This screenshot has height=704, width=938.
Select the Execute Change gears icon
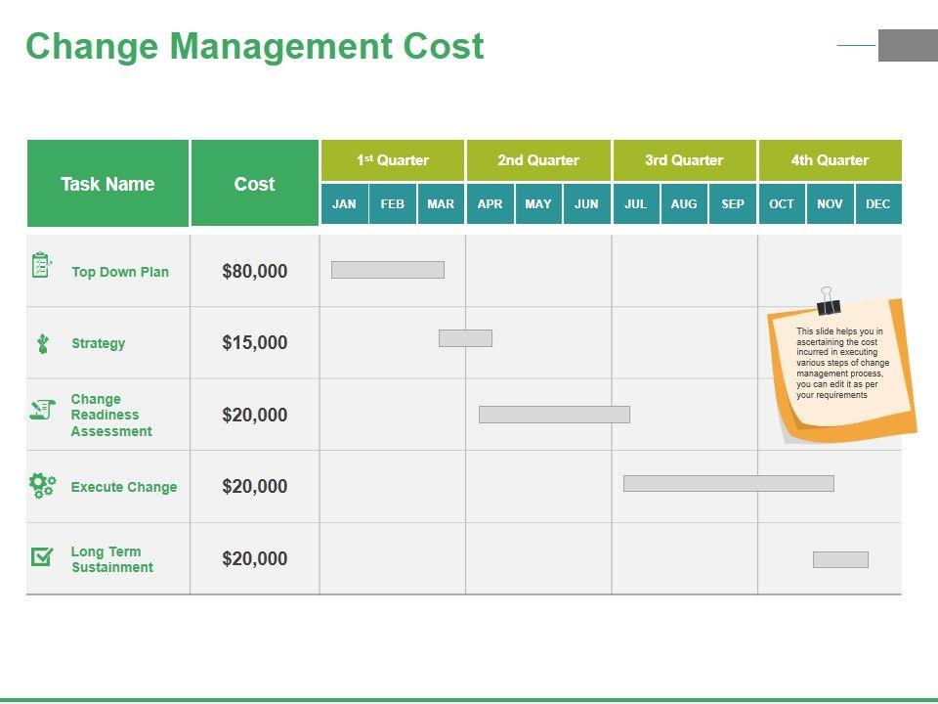click(42, 485)
